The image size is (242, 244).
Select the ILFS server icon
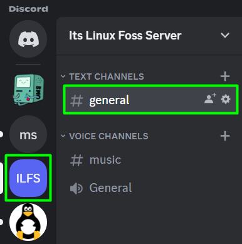pos(28,178)
